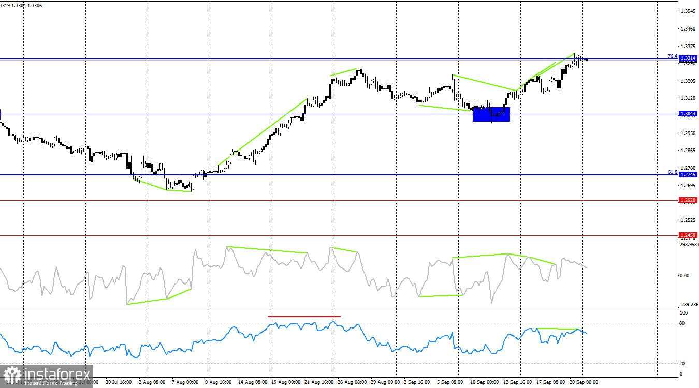Click the OHLC values at top left

(x=21, y=6)
